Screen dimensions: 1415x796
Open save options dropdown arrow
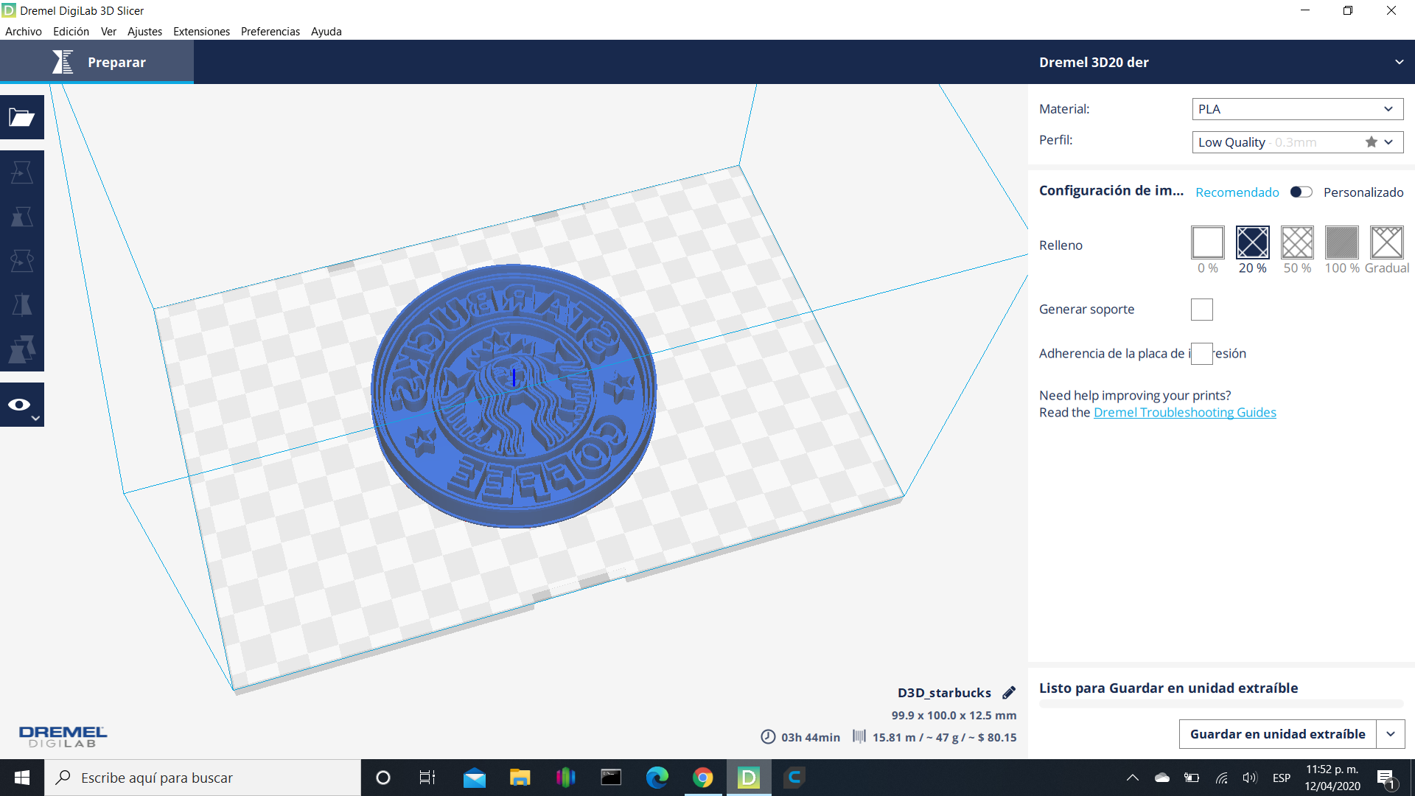point(1391,734)
